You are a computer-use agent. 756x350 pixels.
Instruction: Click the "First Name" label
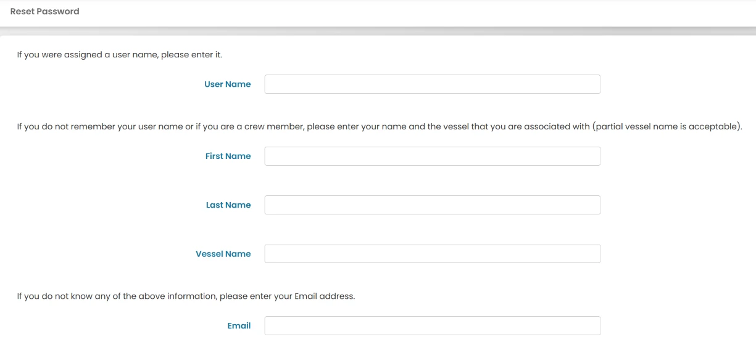coord(228,157)
